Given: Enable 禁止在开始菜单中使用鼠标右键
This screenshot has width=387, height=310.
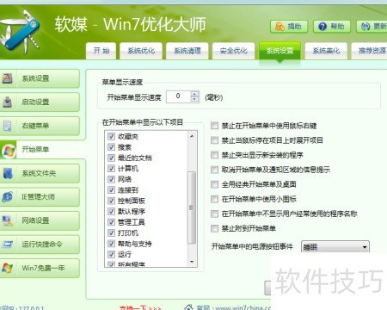Looking at the screenshot, I should 214,126.
